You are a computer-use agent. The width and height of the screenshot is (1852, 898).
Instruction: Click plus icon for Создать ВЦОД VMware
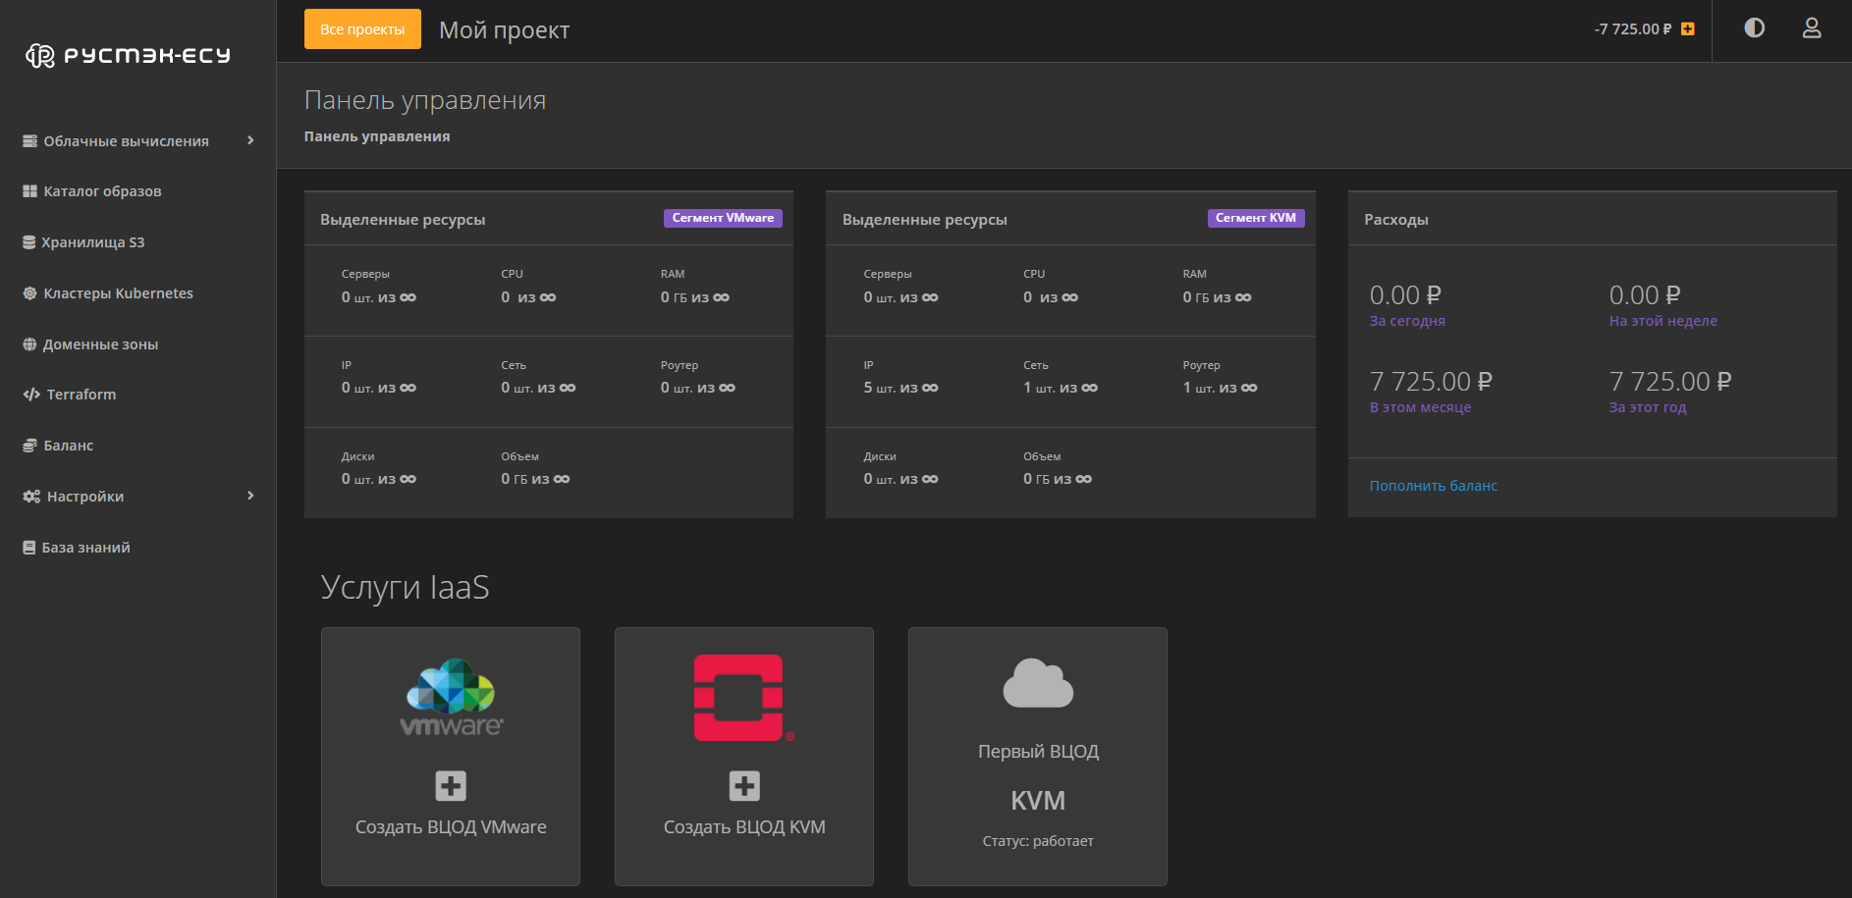point(451,786)
